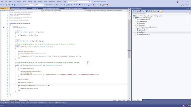Click the search magnifier in Solution Explorer
The image size is (191, 107).
click(x=189, y=14)
